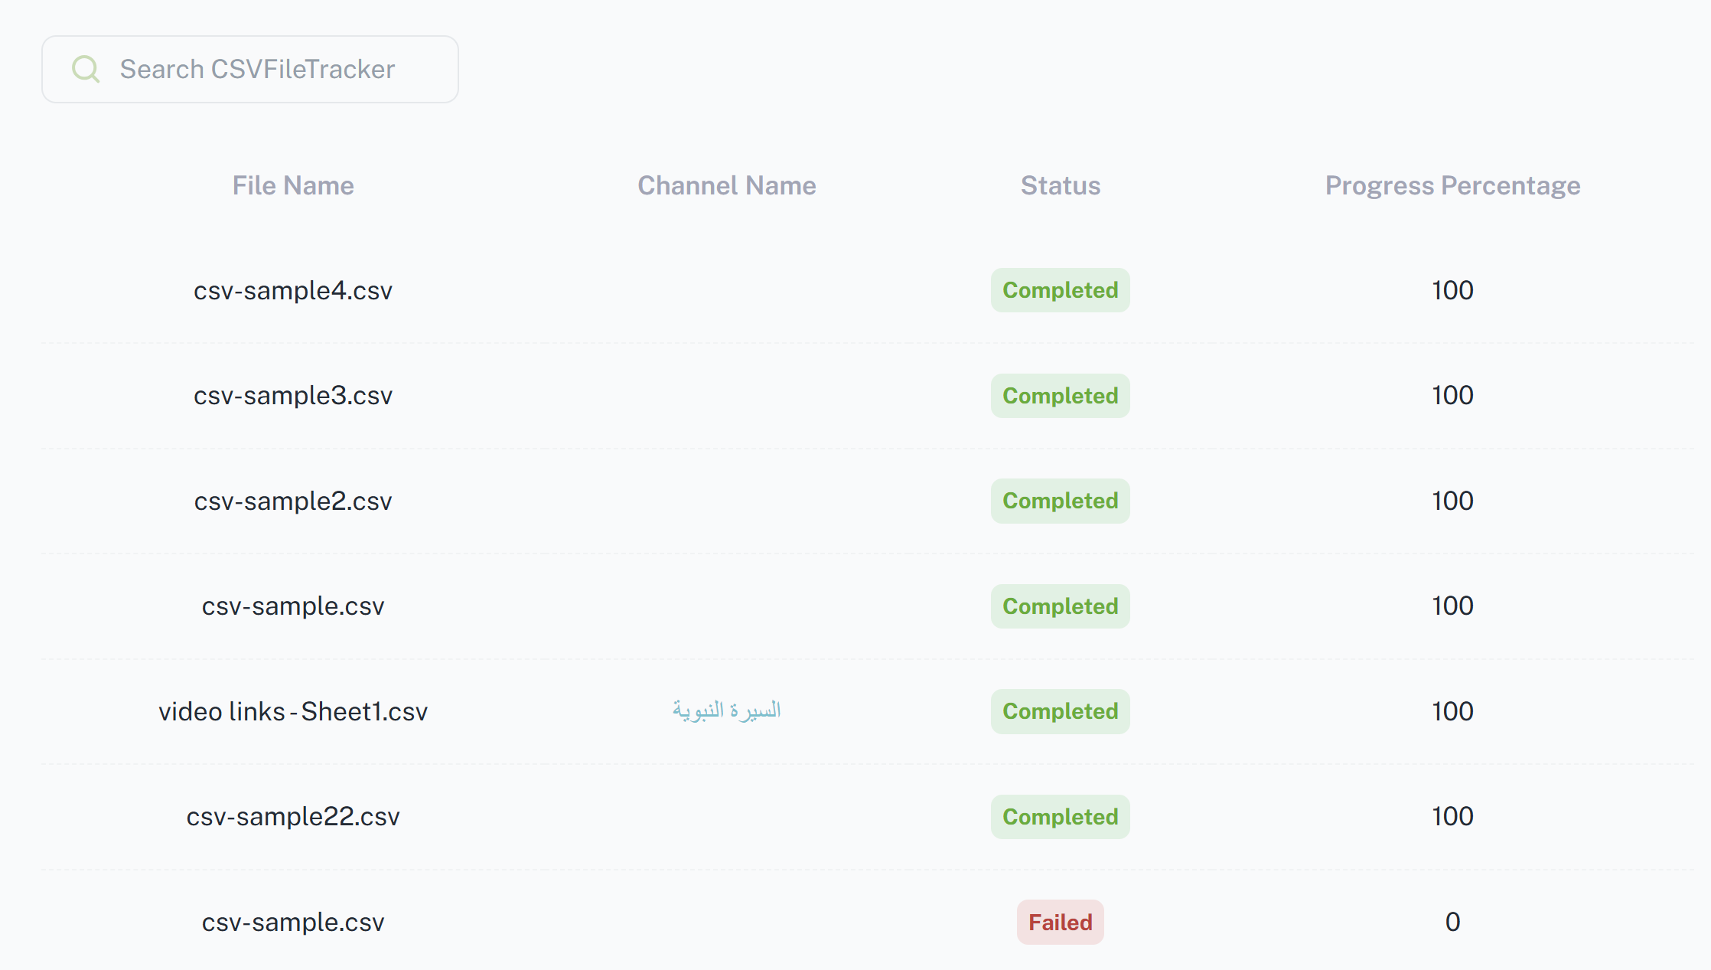Sort by the File Name column header
Screen dimensions: 1711x970
[x=293, y=185]
